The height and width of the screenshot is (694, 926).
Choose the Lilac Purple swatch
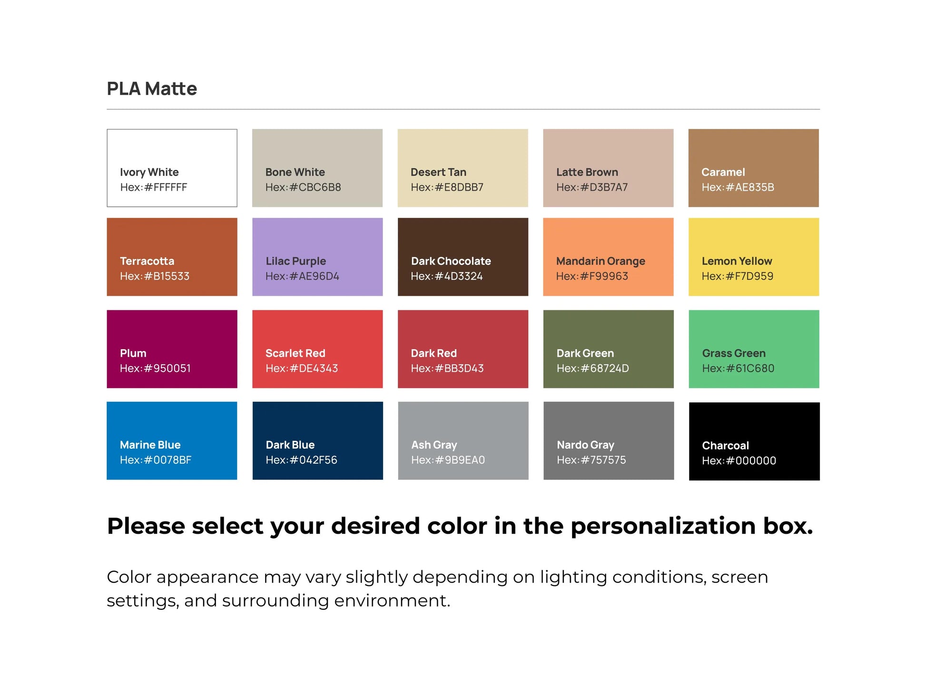pos(317,257)
